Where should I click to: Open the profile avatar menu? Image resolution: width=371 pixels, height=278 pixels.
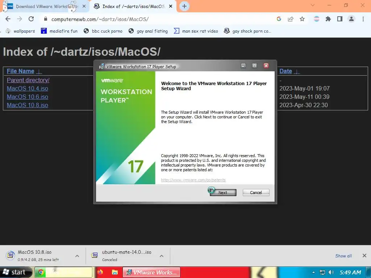point(351,19)
